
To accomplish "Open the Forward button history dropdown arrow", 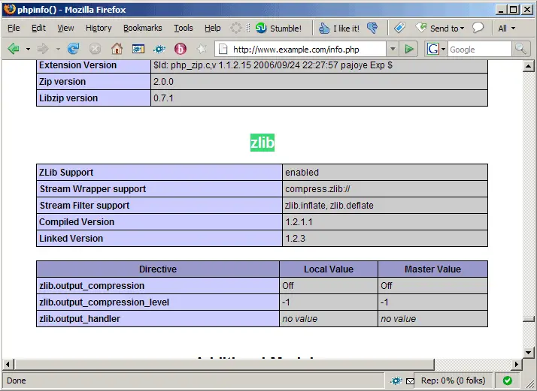I will click(58, 50).
